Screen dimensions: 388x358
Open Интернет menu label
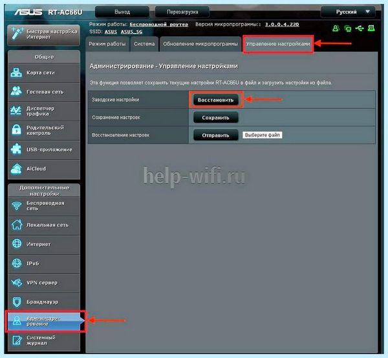[38, 244]
